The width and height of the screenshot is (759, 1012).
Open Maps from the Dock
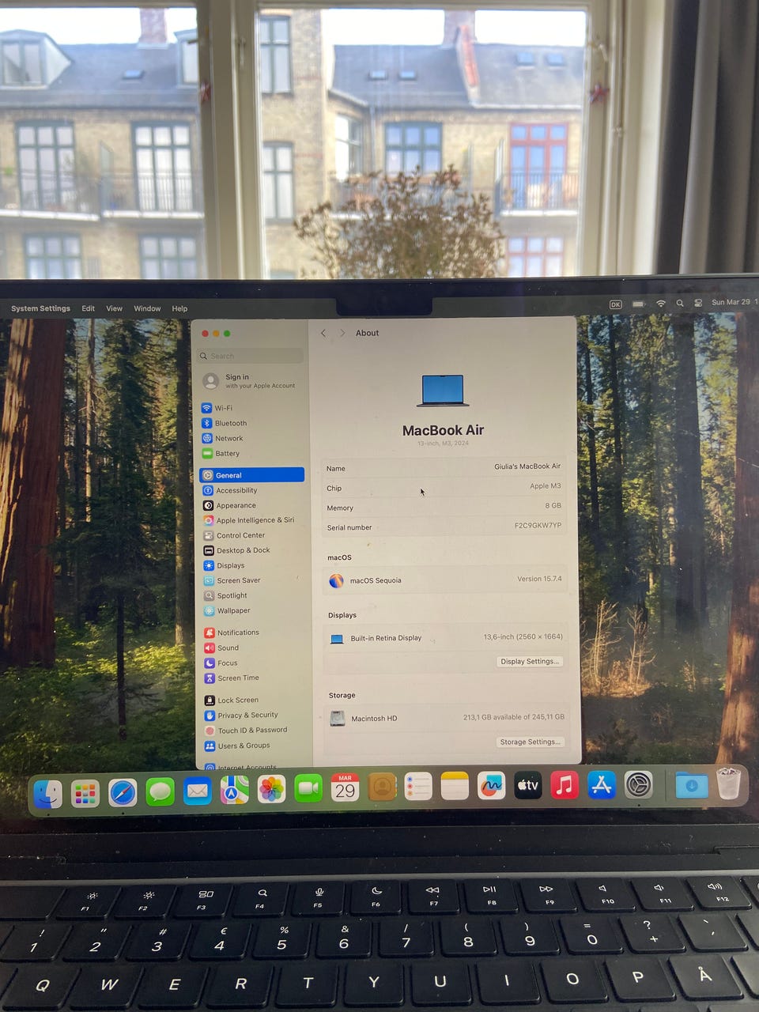point(234,789)
